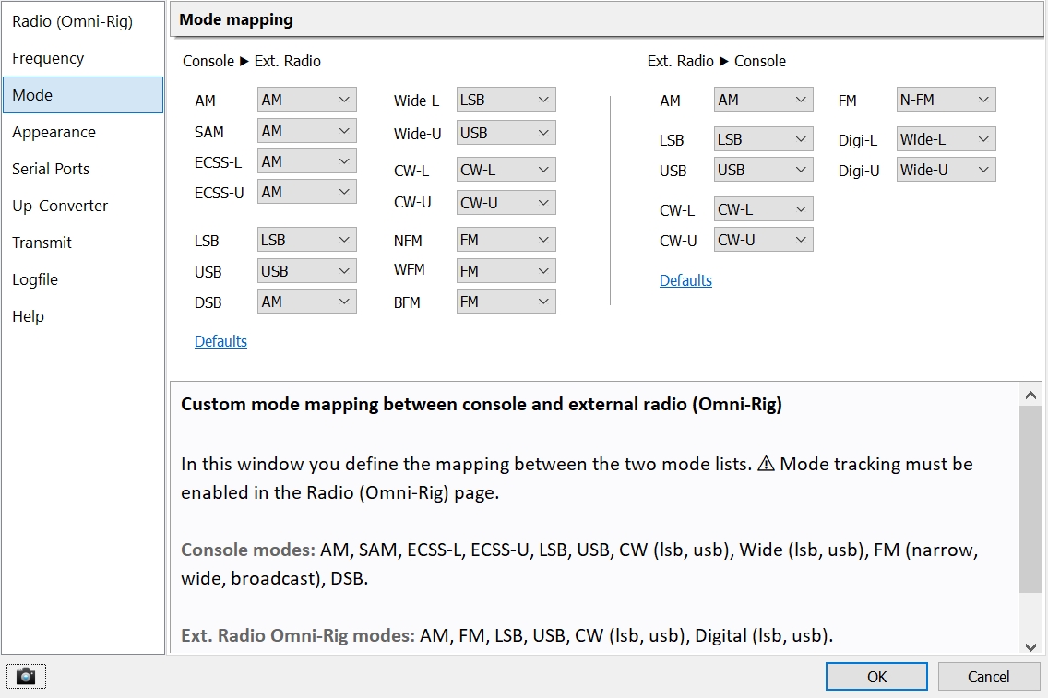
Task: Reset Console to Ext. Radio Defaults link
Action: point(220,341)
